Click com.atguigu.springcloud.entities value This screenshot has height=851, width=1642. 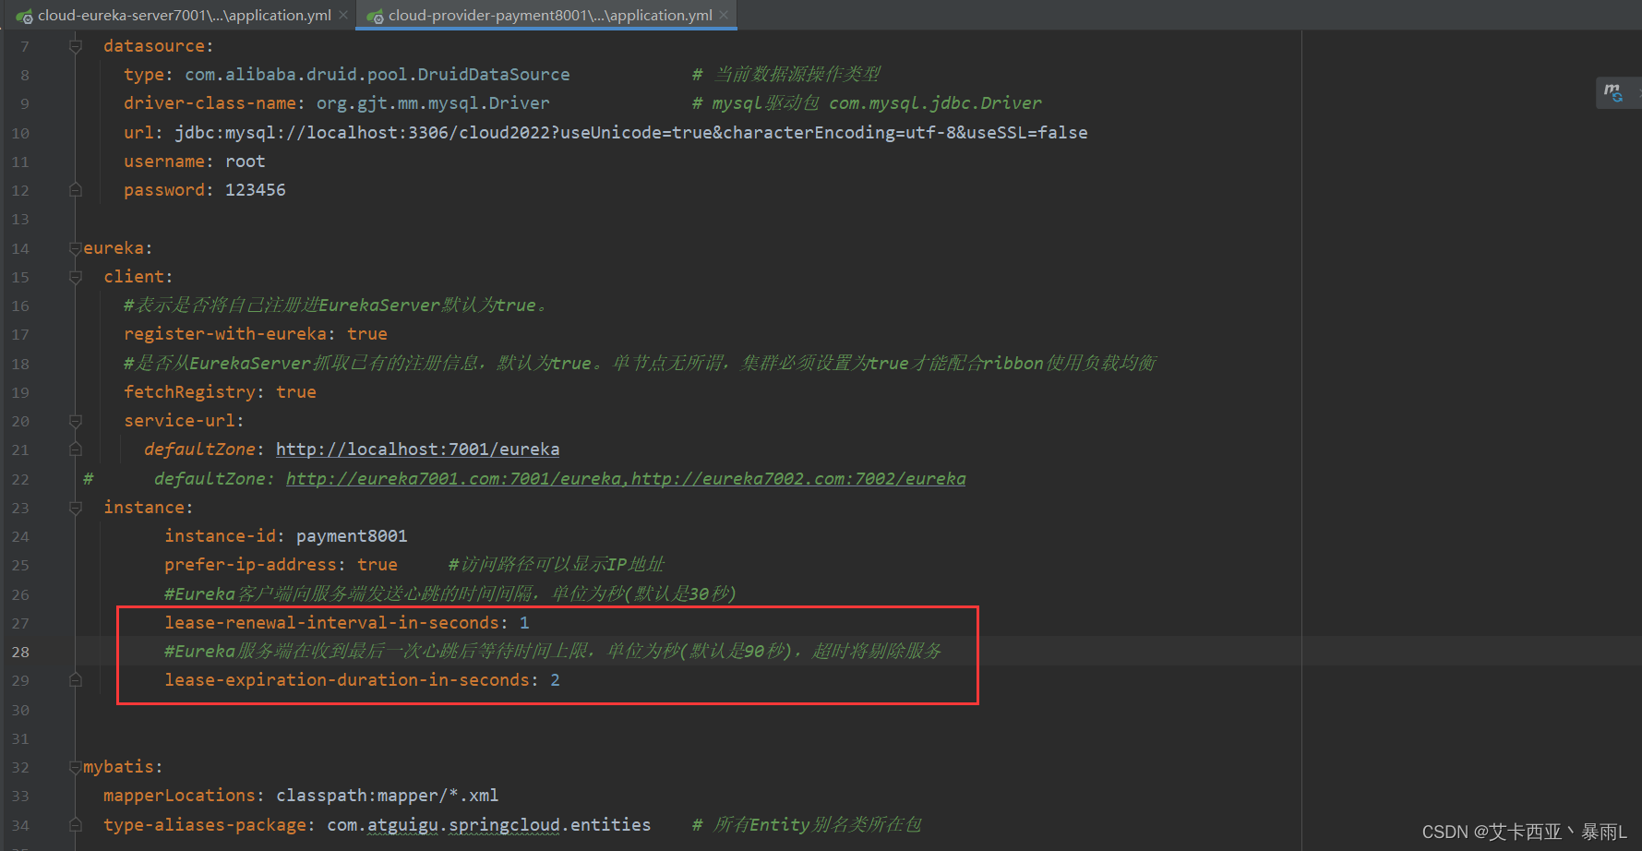(x=489, y=824)
